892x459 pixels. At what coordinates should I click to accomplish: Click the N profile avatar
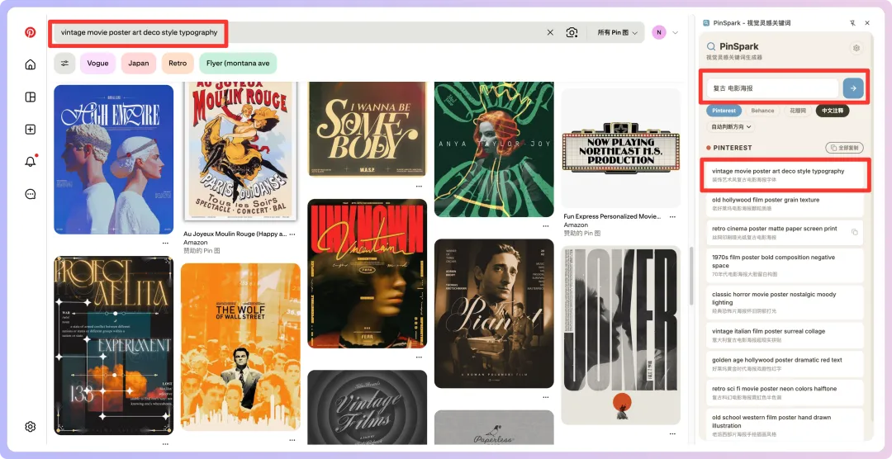click(x=659, y=32)
